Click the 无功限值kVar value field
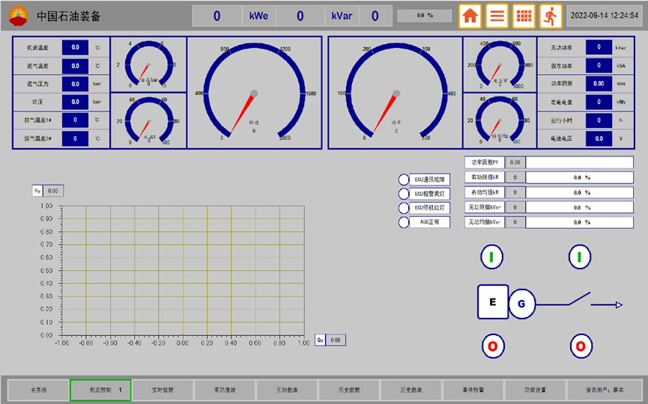 (515, 207)
